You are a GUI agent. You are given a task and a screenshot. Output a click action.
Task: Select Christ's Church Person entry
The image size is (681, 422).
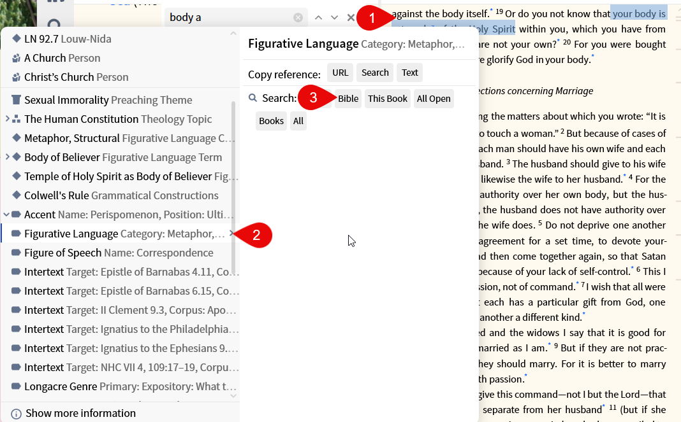(x=120, y=77)
